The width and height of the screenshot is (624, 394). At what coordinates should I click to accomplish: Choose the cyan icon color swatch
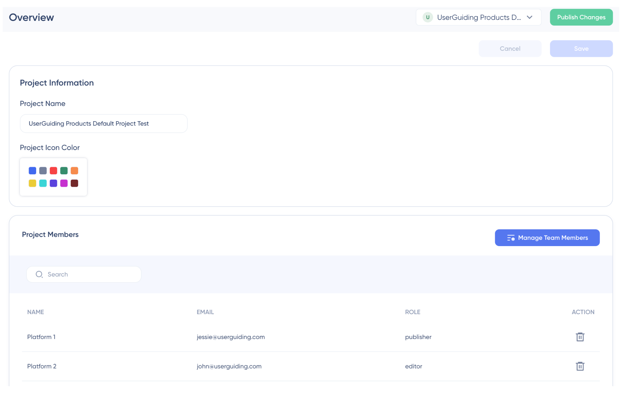43,183
